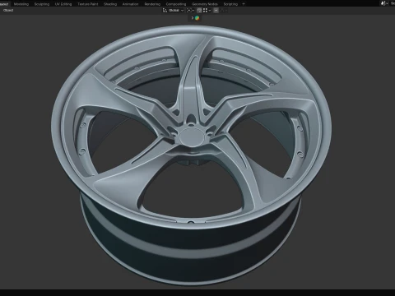Switch to the Modeling workspace tab
The image size is (395, 296).
pos(21,4)
